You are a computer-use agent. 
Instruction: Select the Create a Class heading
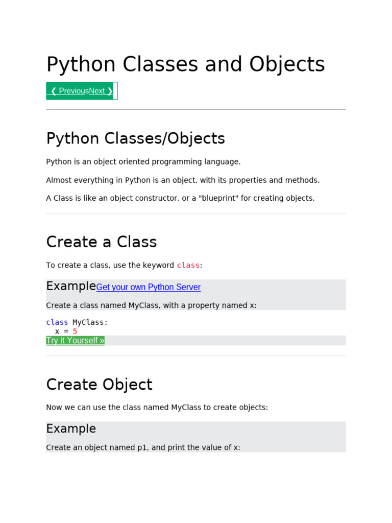point(102,242)
